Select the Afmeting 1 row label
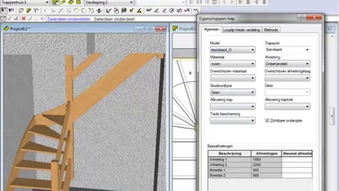The height and width of the screenshot is (191, 339). pos(229,159)
